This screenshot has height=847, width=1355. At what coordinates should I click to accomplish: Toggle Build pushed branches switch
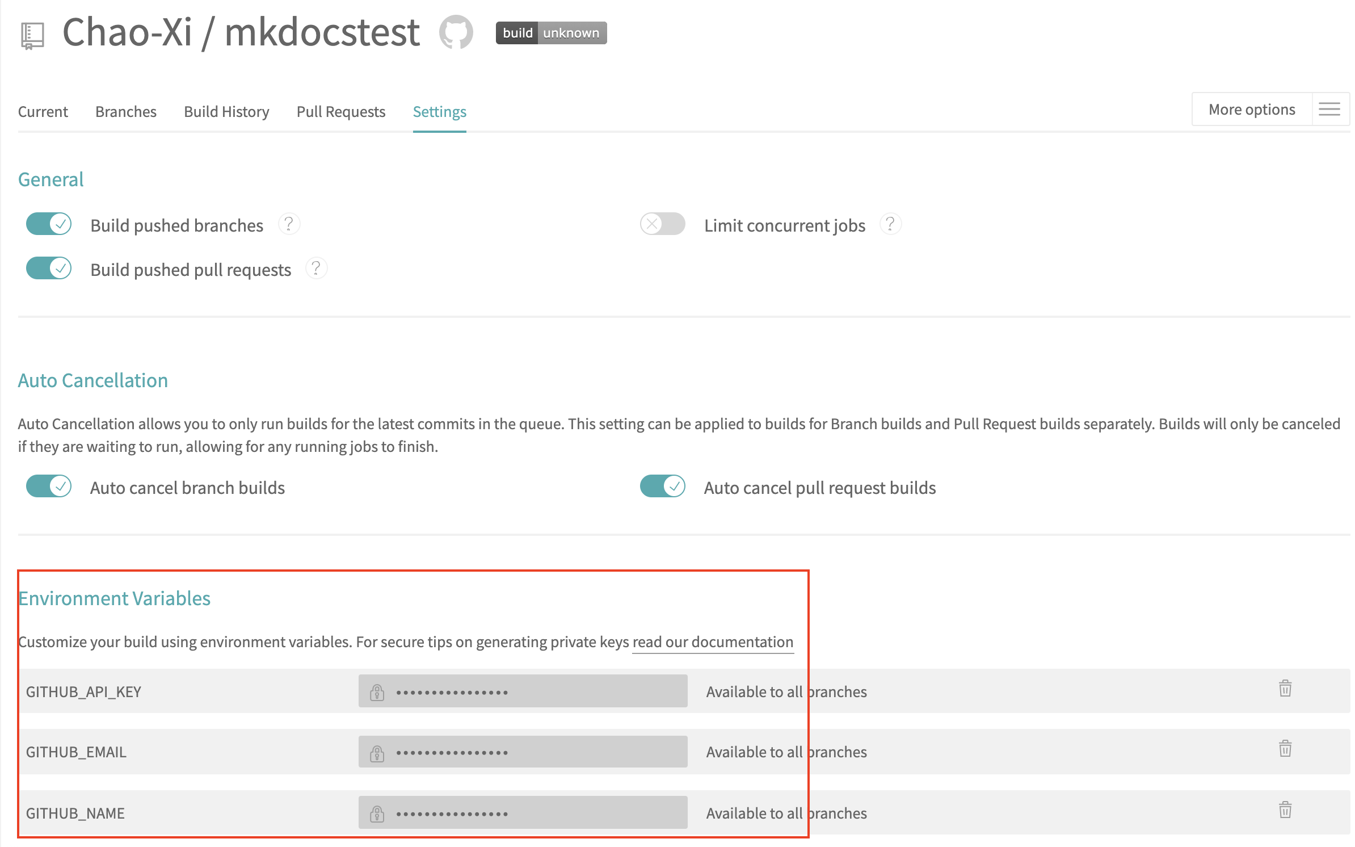[x=49, y=224]
